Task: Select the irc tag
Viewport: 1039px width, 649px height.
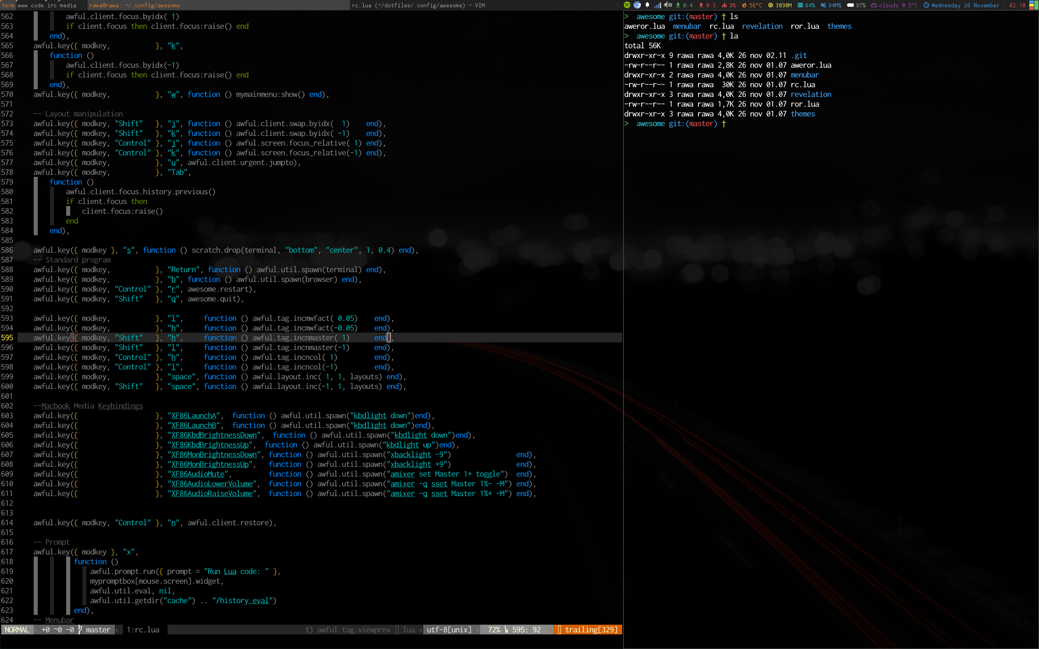Action: coord(52,5)
